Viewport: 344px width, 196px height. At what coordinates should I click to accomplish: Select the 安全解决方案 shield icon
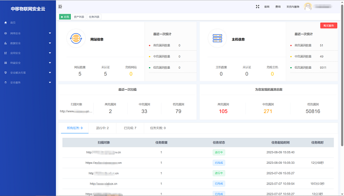click(x=5, y=72)
